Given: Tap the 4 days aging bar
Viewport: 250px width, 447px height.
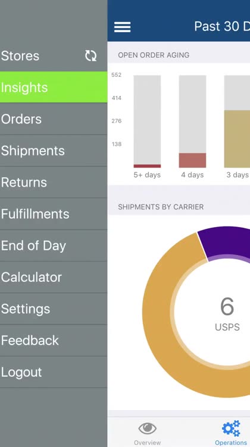Looking at the screenshot, I should 192,122.
